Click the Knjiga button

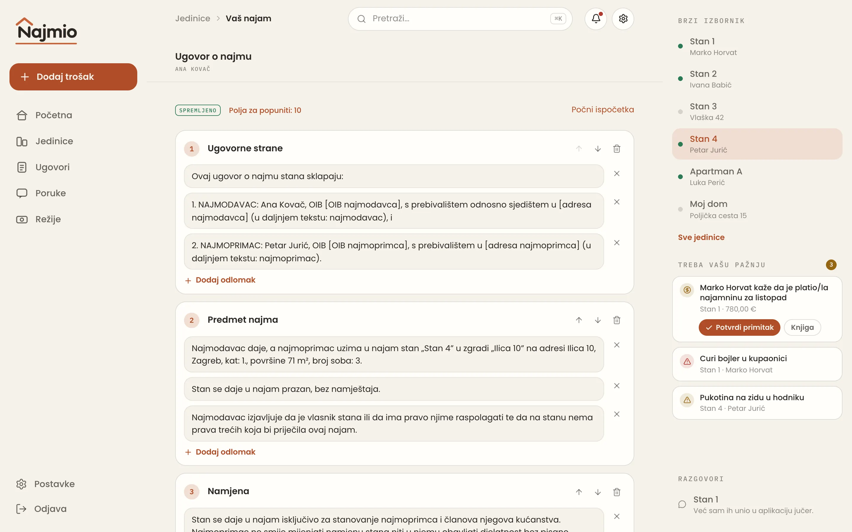[802, 327]
